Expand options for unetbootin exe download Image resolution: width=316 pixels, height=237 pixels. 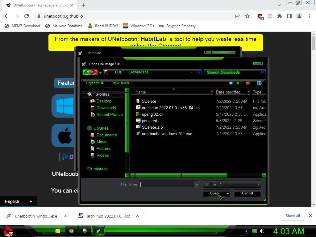click(x=66, y=216)
